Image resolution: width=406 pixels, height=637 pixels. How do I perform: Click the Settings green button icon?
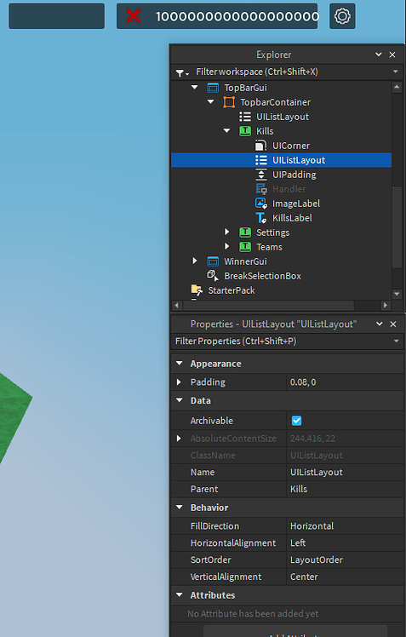point(245,232)
